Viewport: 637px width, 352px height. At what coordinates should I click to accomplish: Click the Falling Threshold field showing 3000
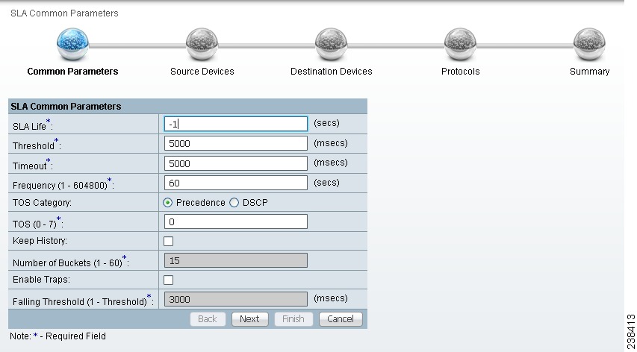click(x=236, y=299)
